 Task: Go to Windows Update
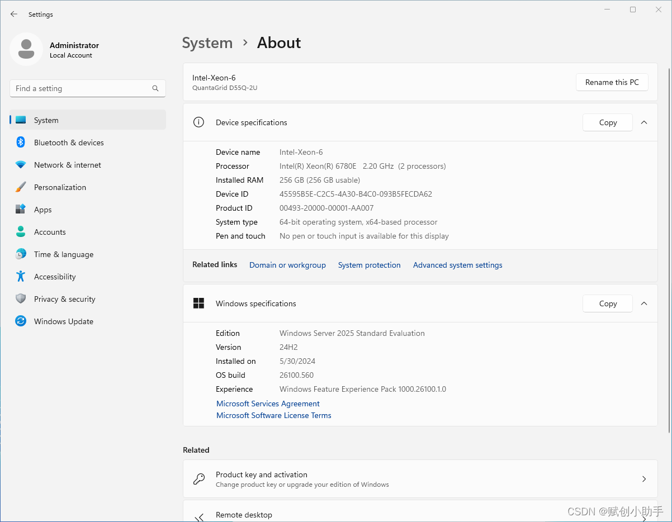88,321
